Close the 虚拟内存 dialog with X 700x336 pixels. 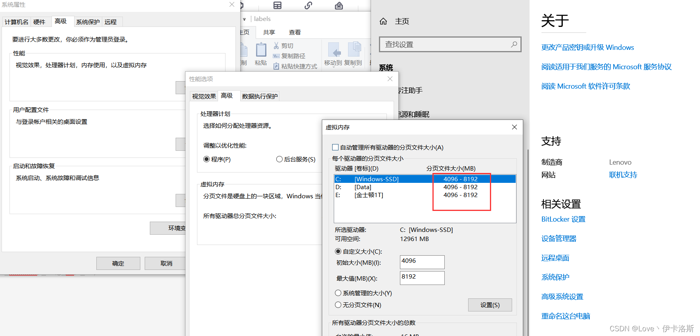pyautogui.click(x=514, y=127)
